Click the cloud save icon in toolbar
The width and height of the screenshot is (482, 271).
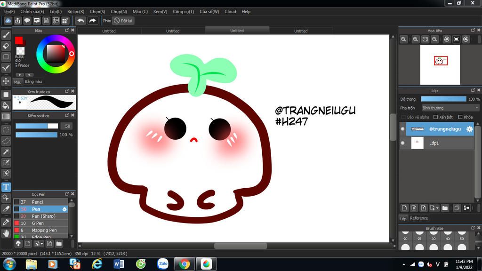tap(8, 21)
